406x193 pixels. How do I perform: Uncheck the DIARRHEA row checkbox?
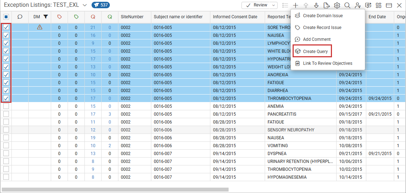[x=6, y=90]
